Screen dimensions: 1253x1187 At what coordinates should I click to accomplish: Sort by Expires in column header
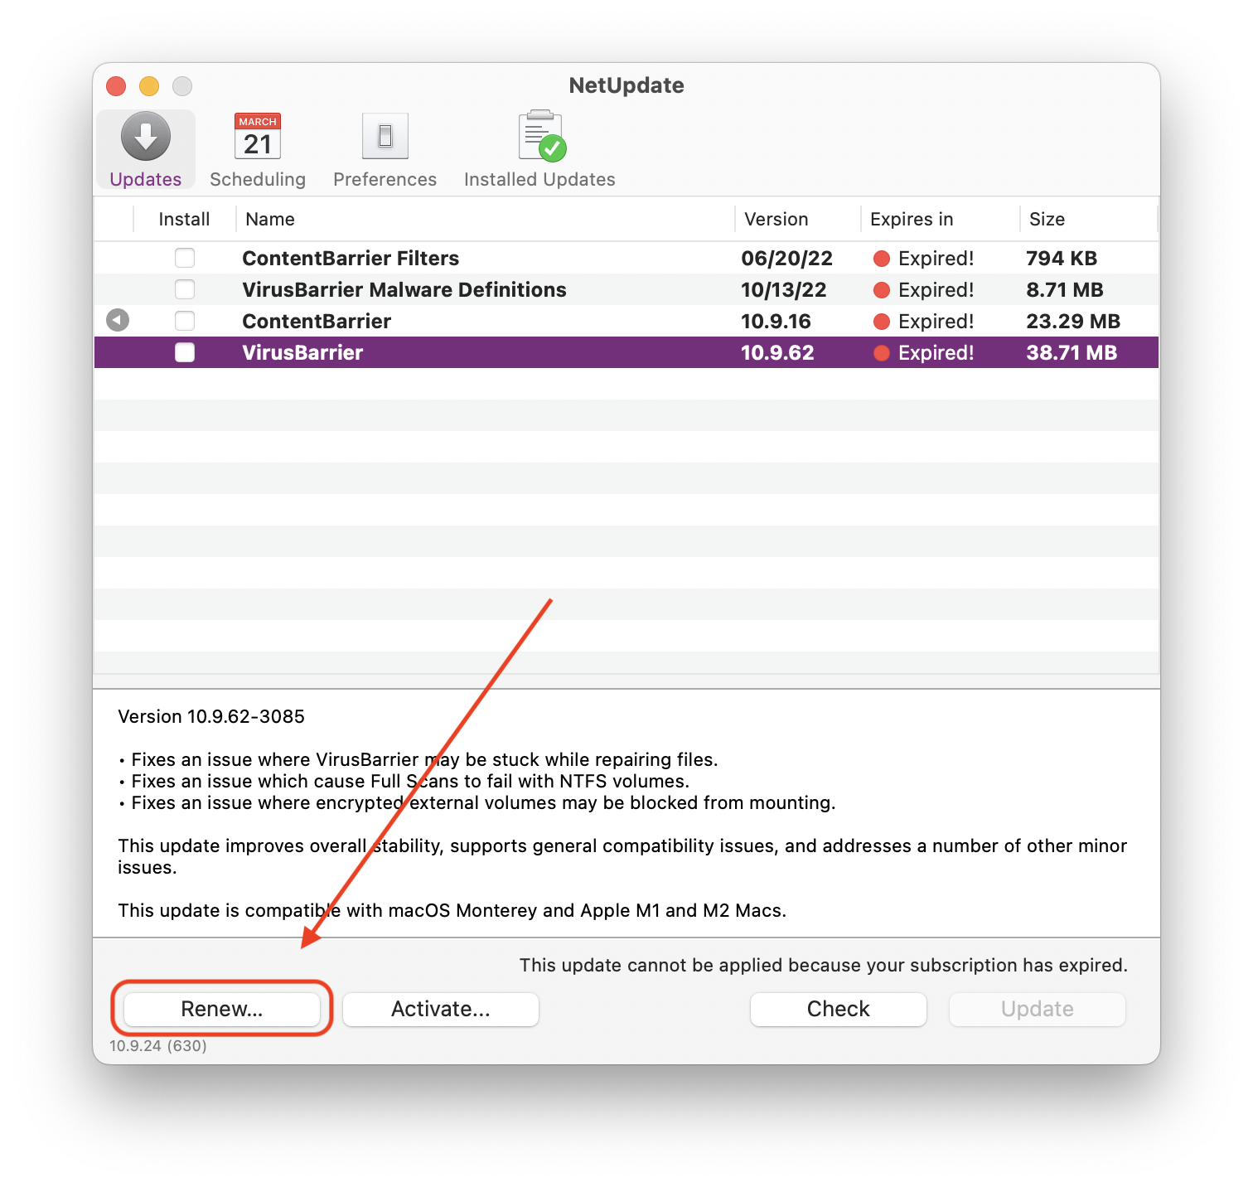[x=912, y=219]
